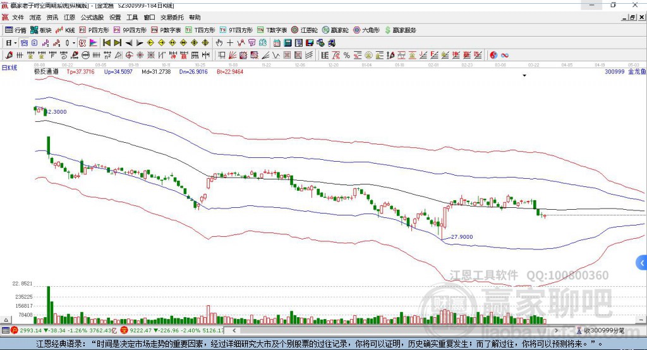Expand the candlestick style dropdown arrow
This screenshot has height=350, width=647.
point(74,43)
